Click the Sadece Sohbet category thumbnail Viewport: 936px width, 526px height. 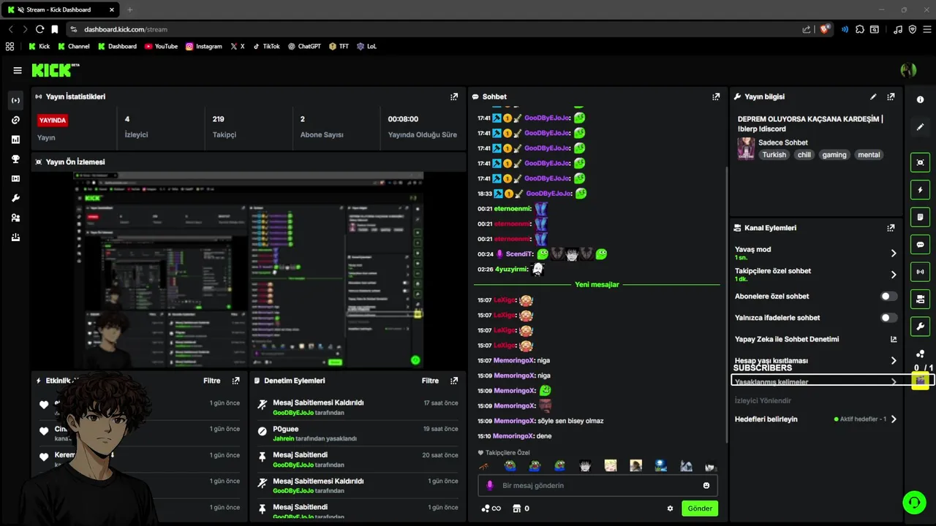coord(746,148)
